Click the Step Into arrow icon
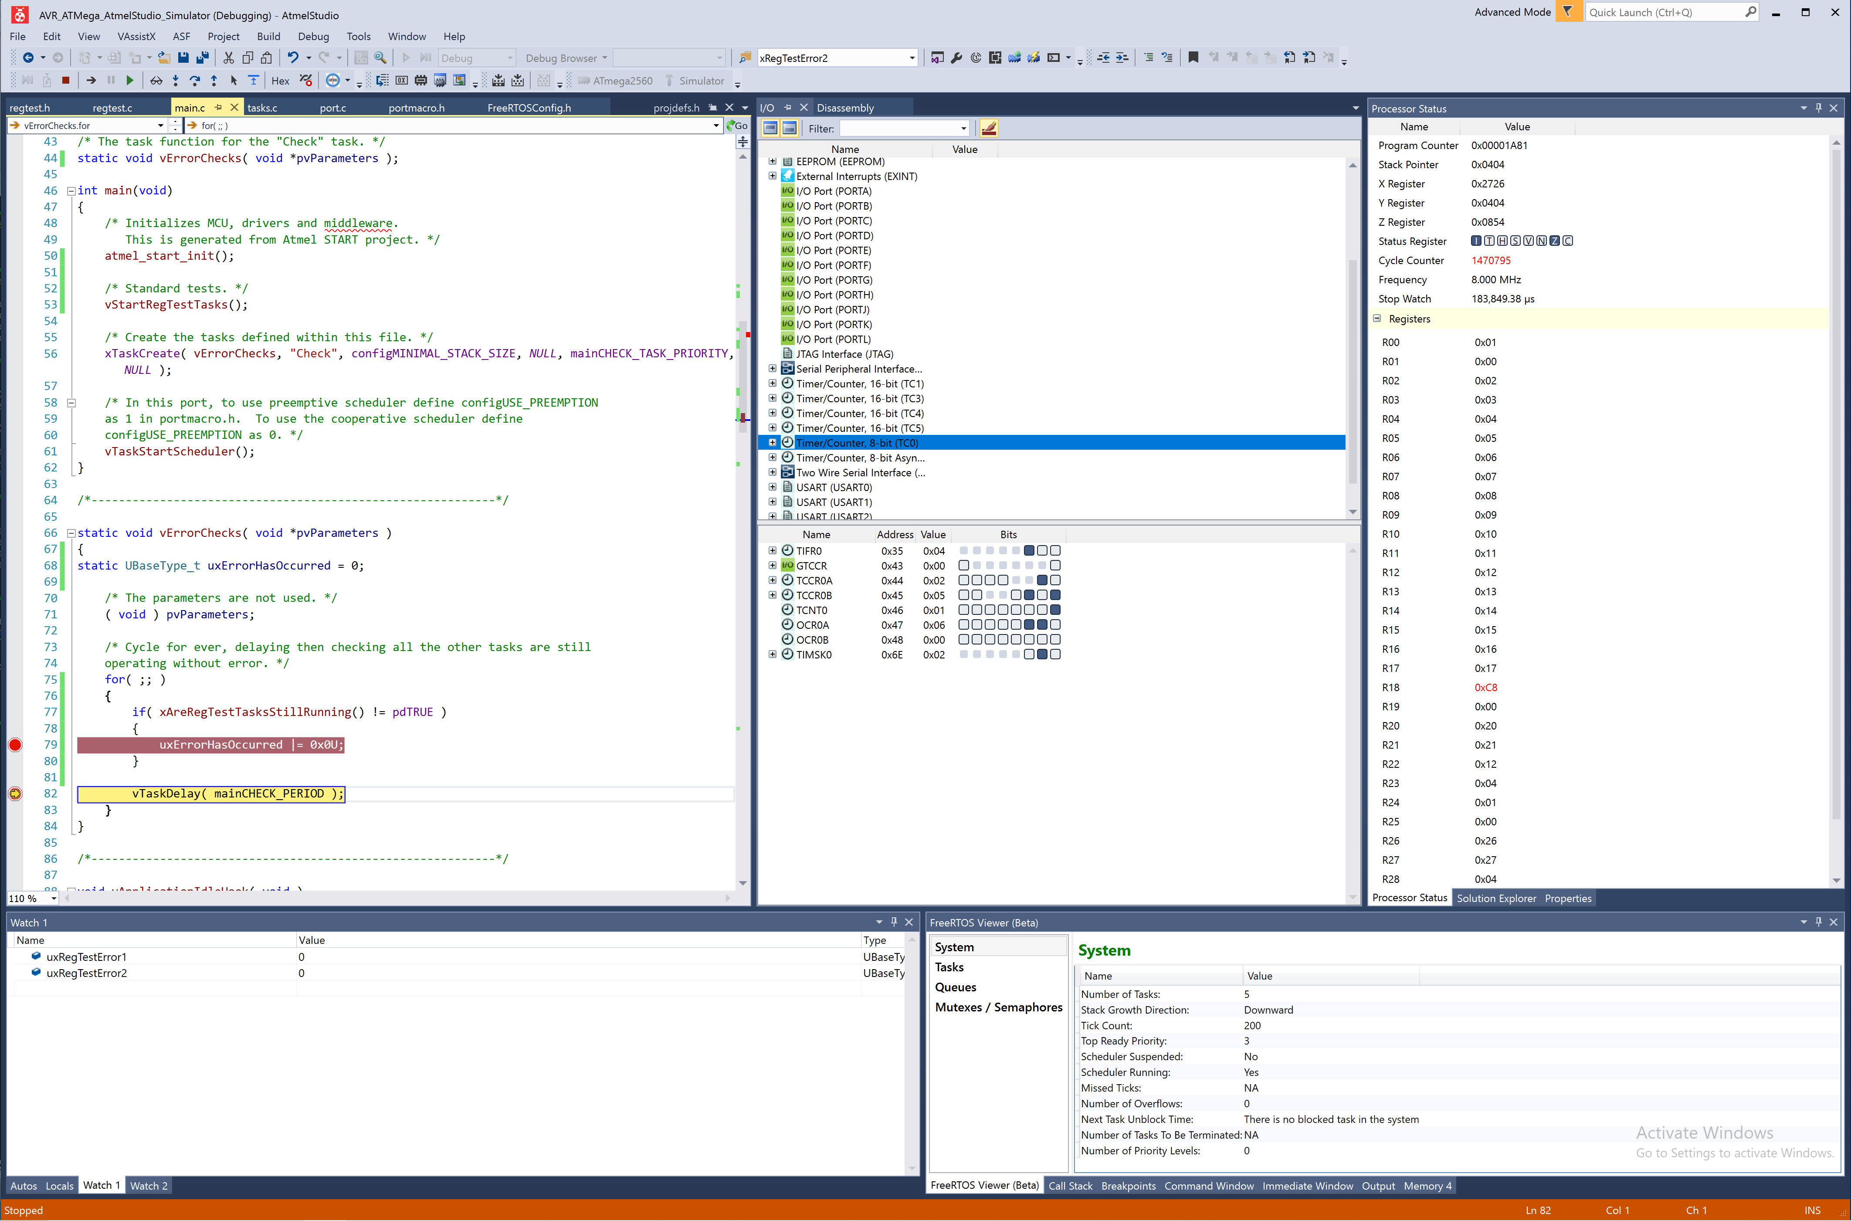 (175, 80)
